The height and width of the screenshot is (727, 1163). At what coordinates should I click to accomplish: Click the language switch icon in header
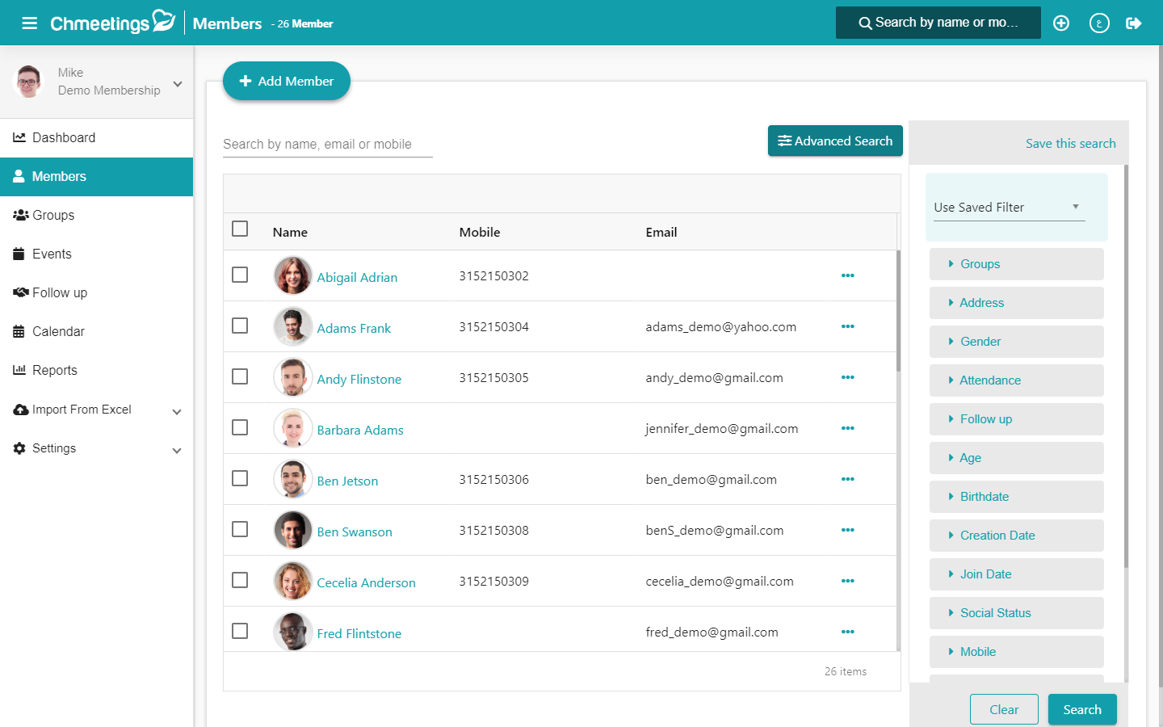click(1099, 23)
